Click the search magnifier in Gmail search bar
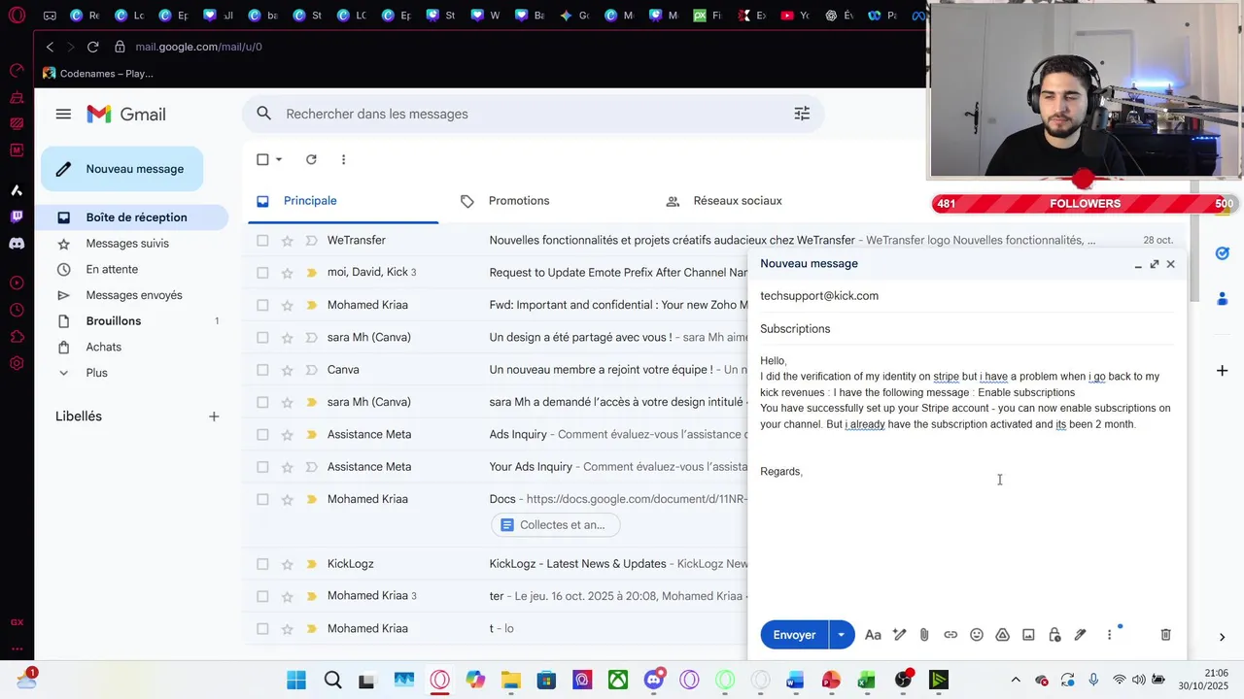The height and width of the screenshot is (699, 1244). (x=263, y=114)
